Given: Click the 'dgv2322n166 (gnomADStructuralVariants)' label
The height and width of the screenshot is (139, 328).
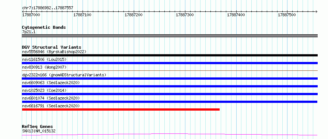Looking at the screenshot, I should tap(64, 75).
